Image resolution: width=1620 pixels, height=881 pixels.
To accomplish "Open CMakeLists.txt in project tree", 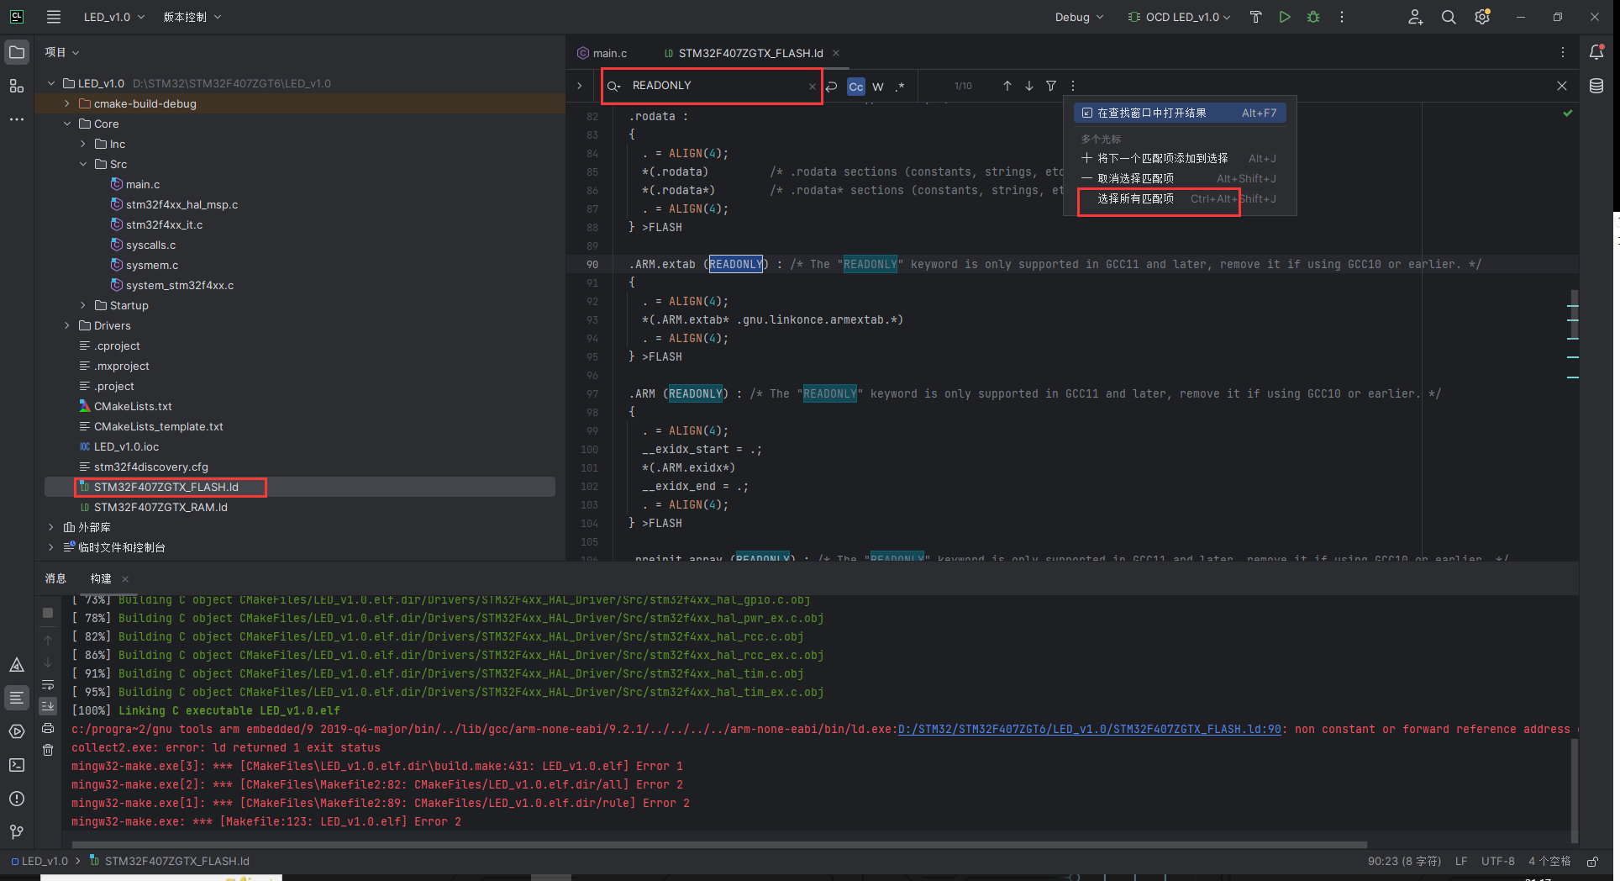I will pos(133,407).
